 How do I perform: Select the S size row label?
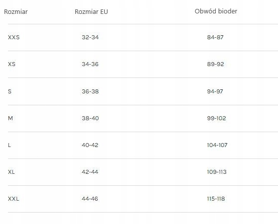pos(9,91)
